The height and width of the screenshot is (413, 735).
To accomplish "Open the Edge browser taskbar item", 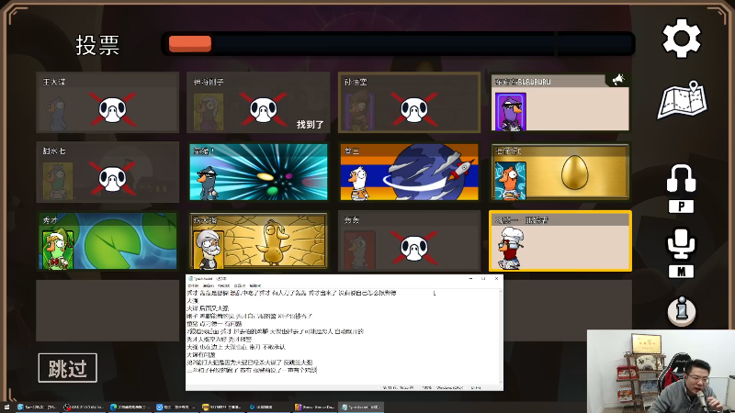I will pyautogui.click(x=129, y=407).
